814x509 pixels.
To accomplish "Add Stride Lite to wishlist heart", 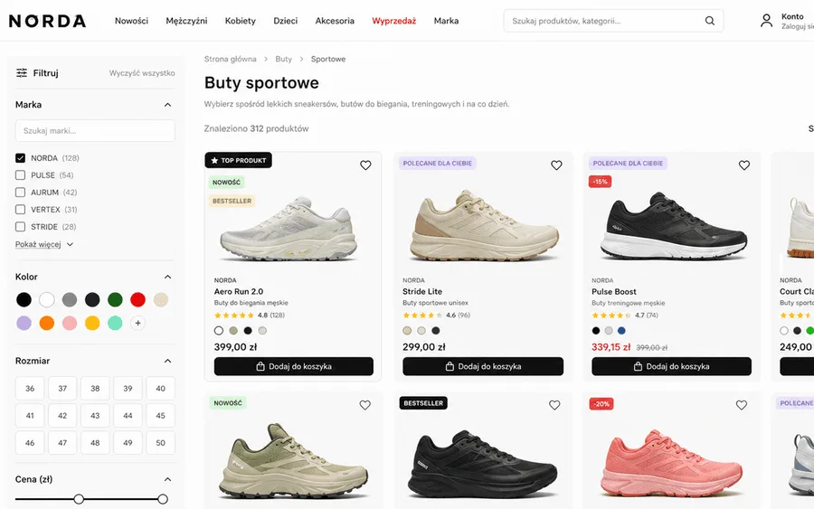I will click(556, 165).
